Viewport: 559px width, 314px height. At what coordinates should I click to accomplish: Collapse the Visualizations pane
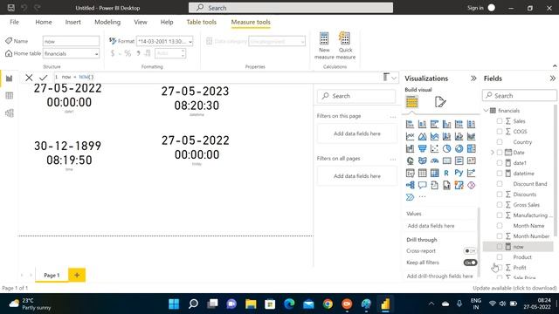pos(473,78)
